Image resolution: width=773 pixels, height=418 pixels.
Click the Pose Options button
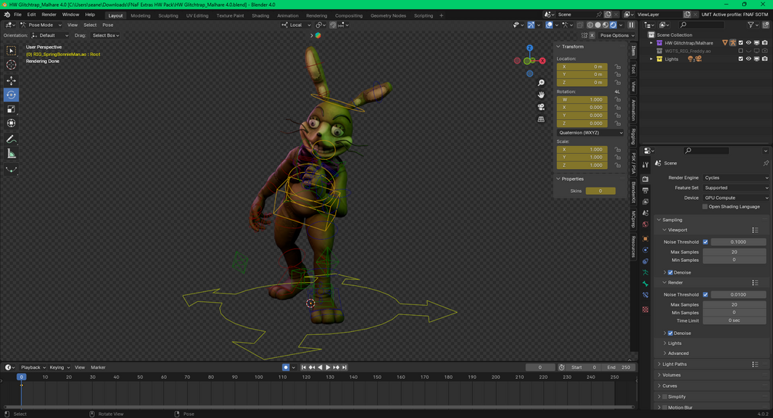pos(615,35)
